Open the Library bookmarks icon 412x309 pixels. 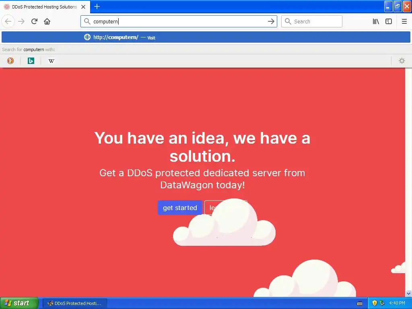(376, 21)
